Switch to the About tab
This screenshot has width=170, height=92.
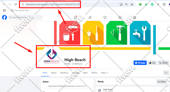coord(54,73)
